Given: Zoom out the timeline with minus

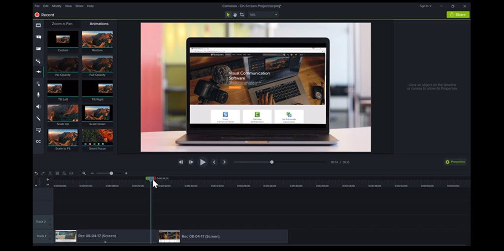Looking at the screenshot, I should click(92, 173).
